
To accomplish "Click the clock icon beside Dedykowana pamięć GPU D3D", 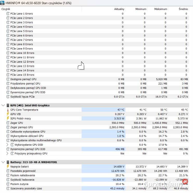I will [x=8, y=88].
